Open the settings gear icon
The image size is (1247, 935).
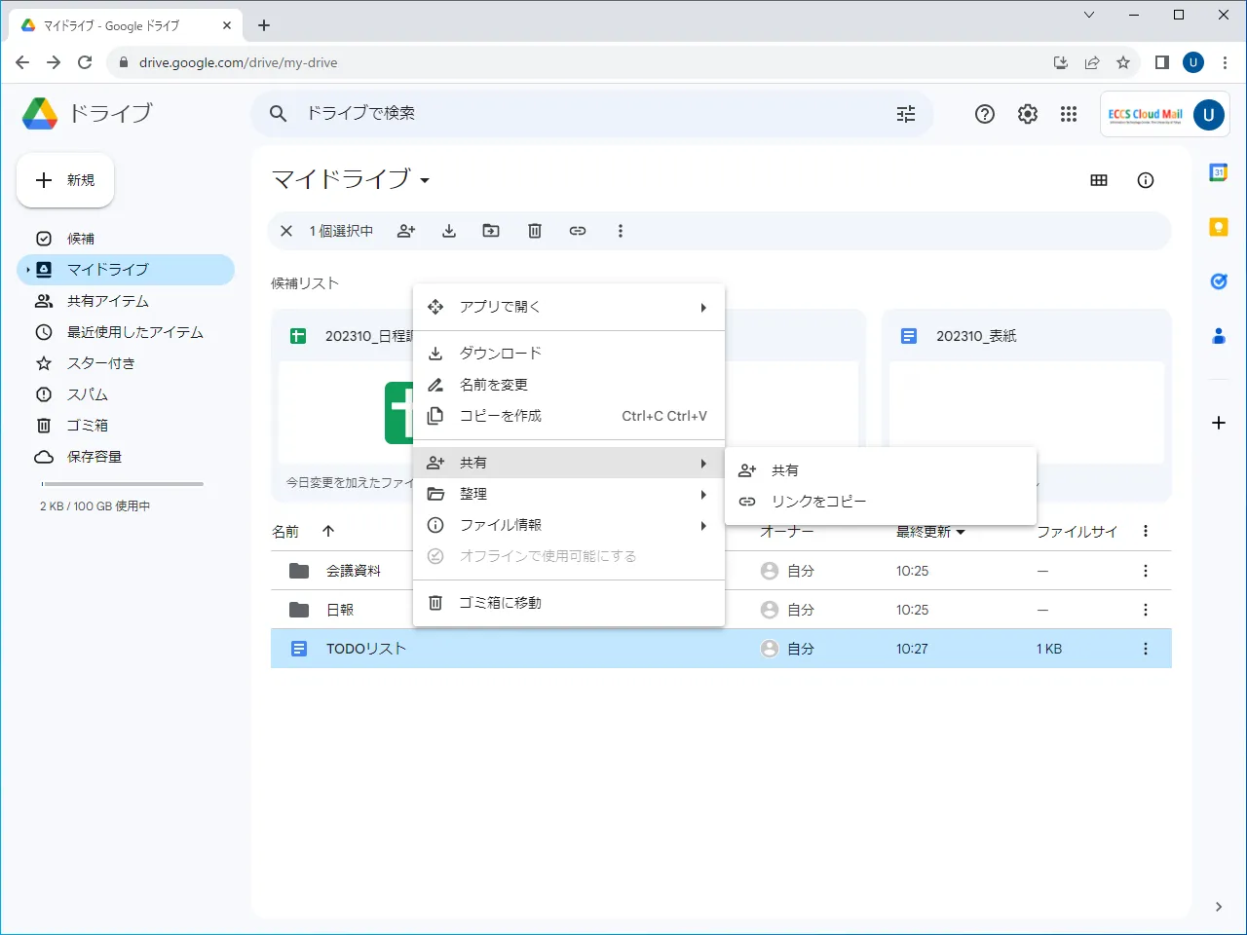click(1028, 114)
